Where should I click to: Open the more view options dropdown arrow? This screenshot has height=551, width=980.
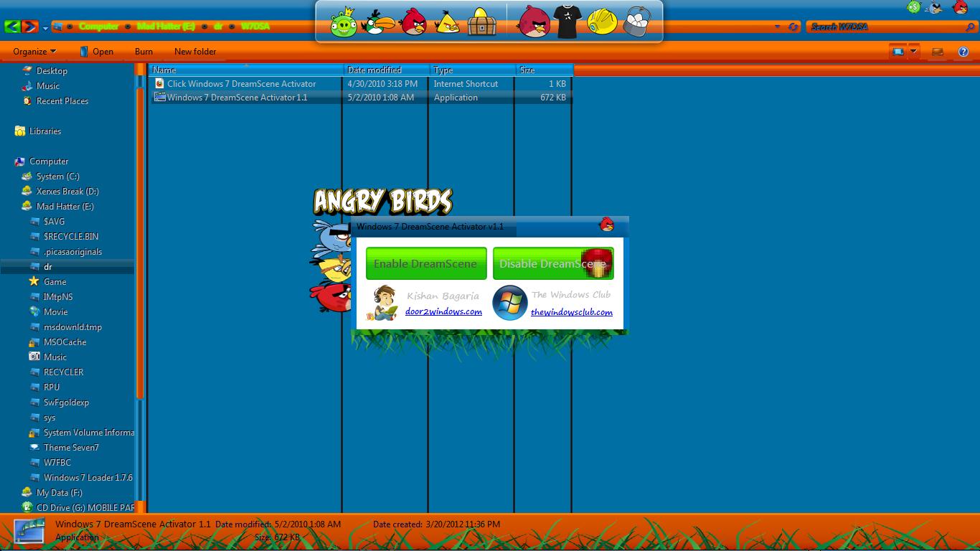(x=913, y=52)
